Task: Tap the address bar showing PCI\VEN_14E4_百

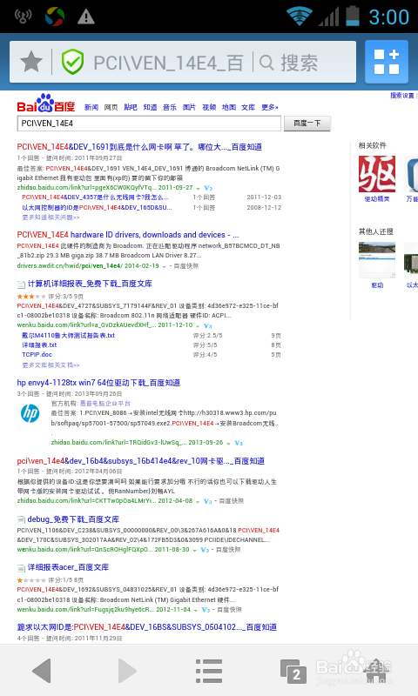Action: point(168,63)
